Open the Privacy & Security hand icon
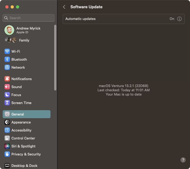Image resolution: width=190 pixels, height=169 pixels. click(x=7, y=154)
